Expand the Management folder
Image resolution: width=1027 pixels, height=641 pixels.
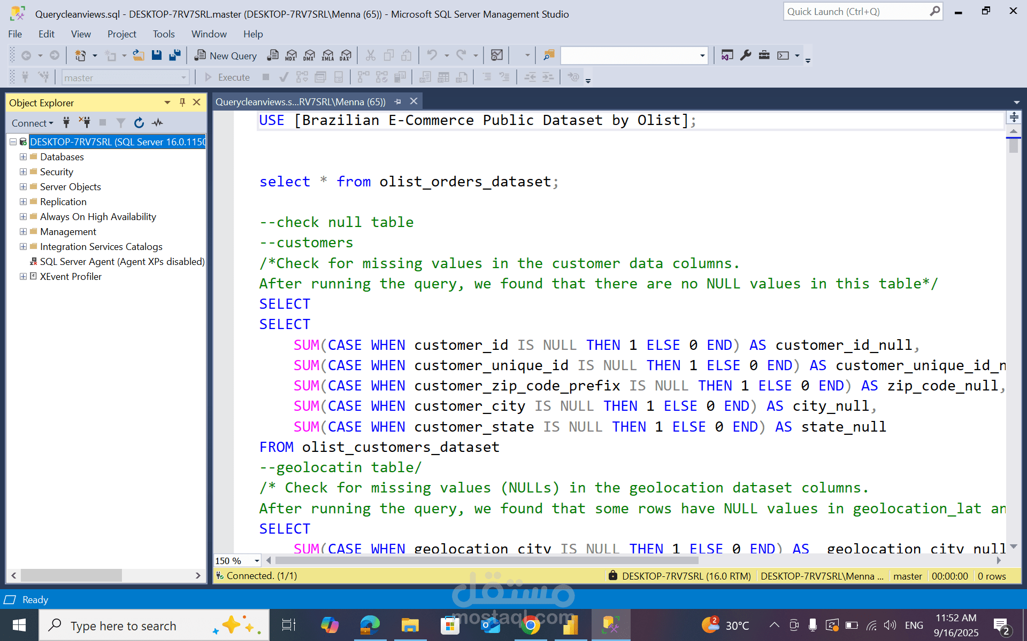click(x=23, y=231)
